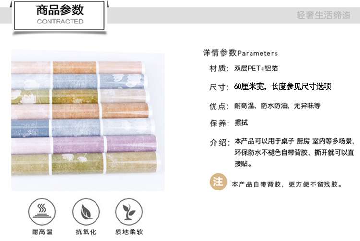Image resolution: width=360 pixels, height=241 pixels.
Task: Click the 介绍 product introduction paragraph
Action: click(x=282, y=152)
